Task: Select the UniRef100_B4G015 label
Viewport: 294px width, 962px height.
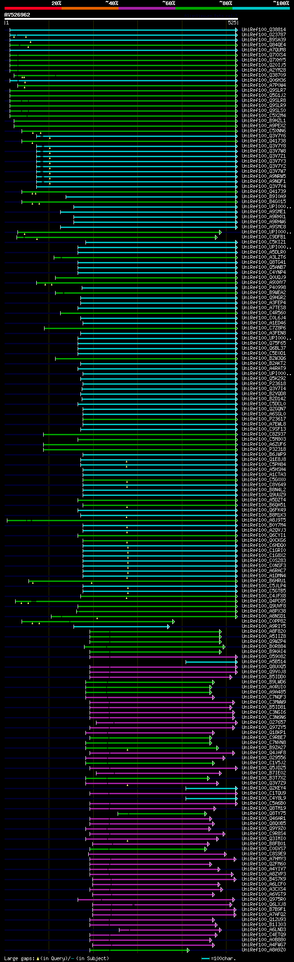Action: 264,202
